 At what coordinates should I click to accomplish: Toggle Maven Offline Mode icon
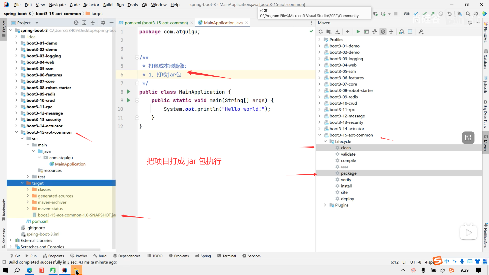click(x=375, y=32)
